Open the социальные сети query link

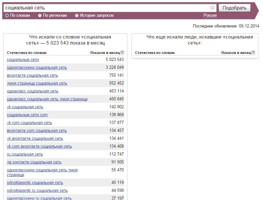pyautogui.click(x=23, y=60)
